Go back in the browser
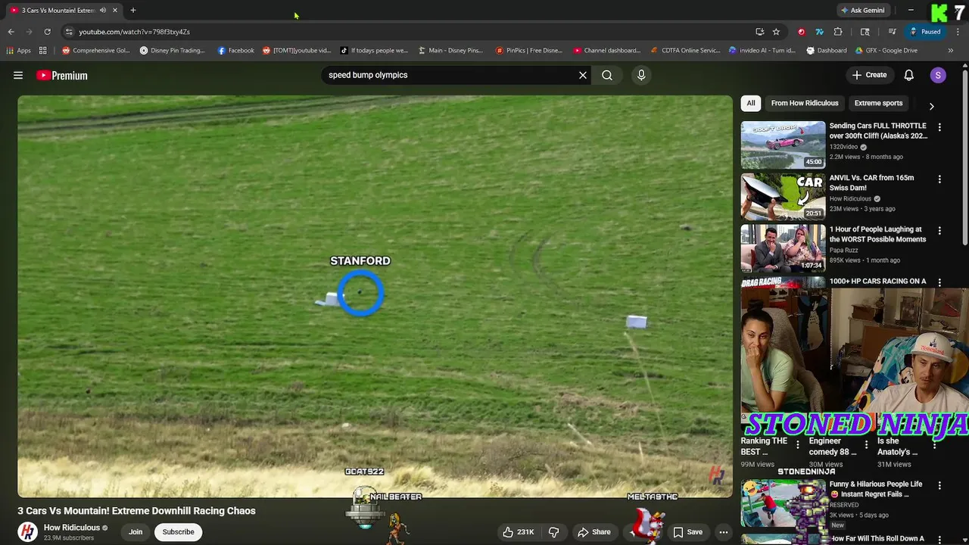969x545 pixels. [11, 32]
